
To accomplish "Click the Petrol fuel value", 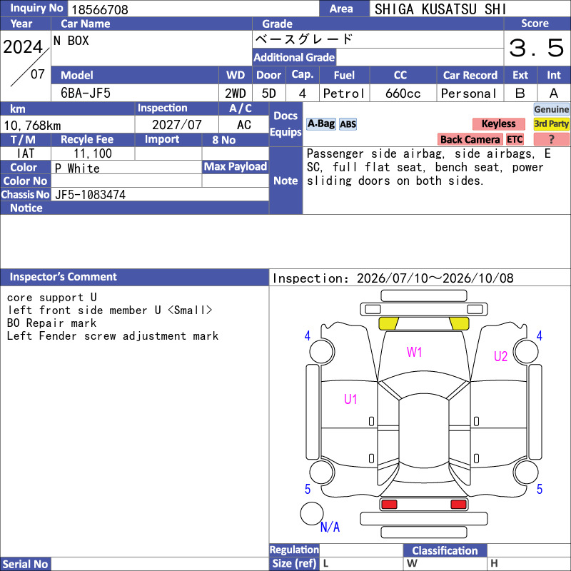I will pos(344,94).
